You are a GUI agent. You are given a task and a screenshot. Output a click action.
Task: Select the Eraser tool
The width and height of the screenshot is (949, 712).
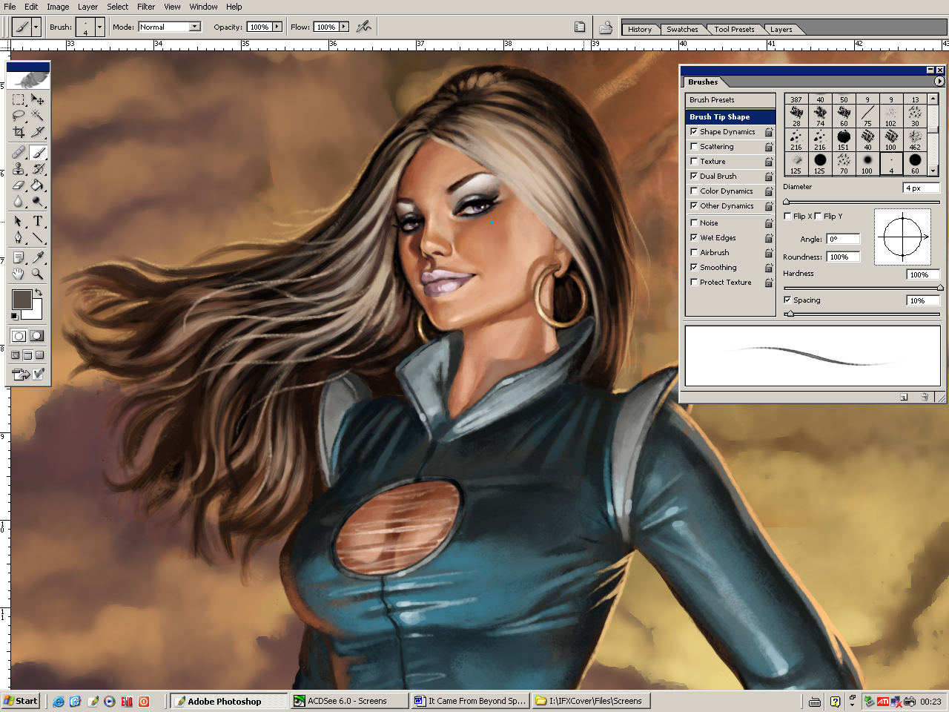[19, 185]
